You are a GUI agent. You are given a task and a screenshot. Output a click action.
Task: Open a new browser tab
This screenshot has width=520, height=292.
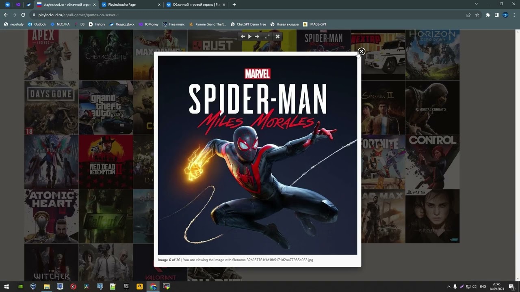(234, 4)
